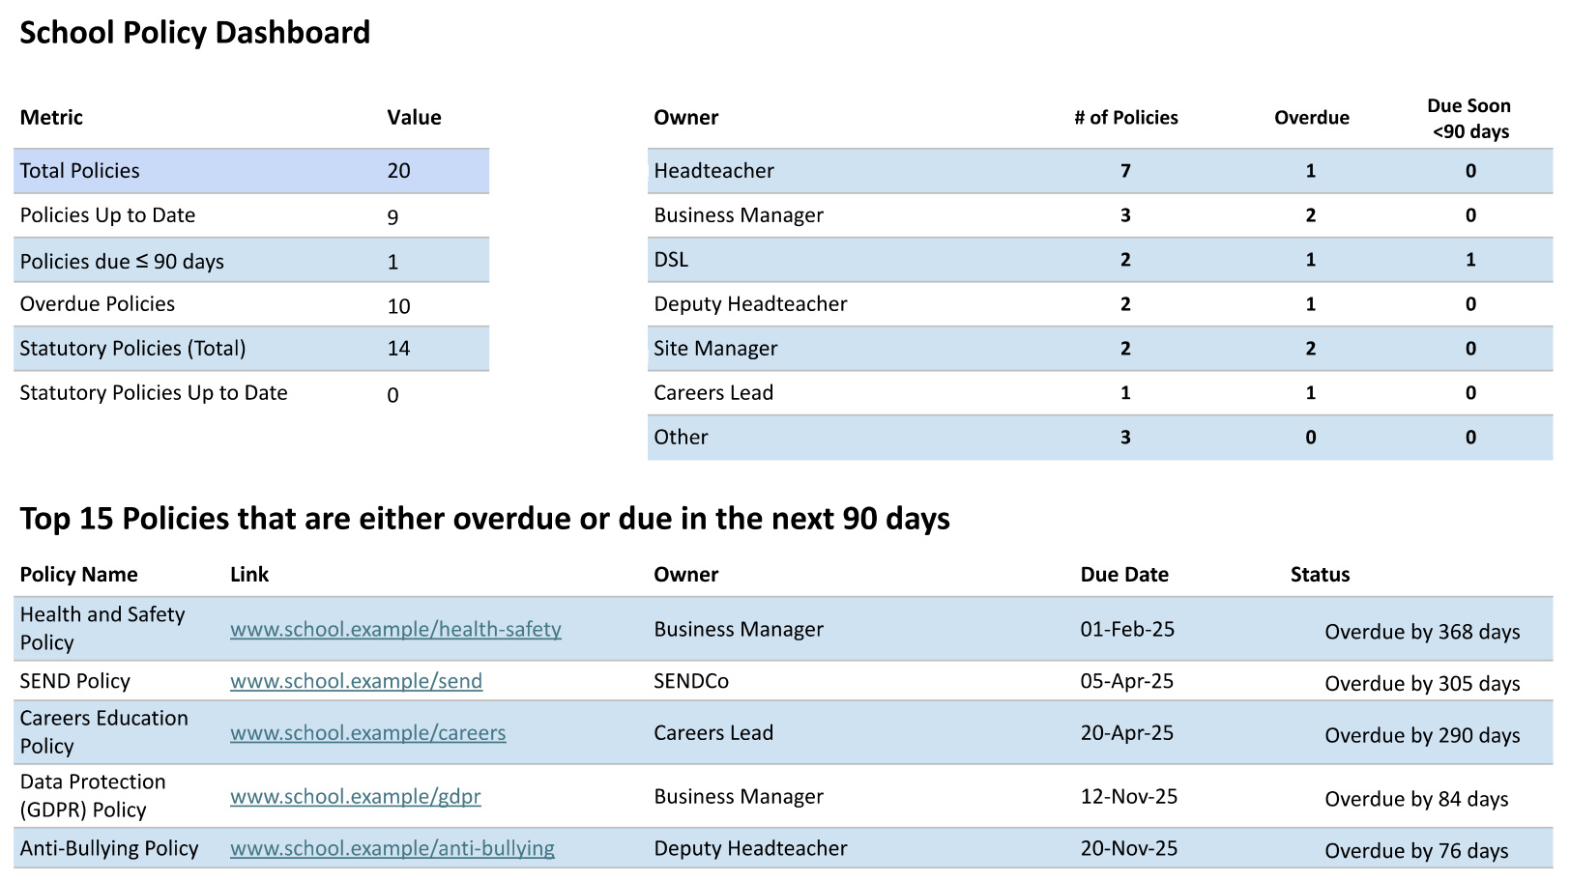Click the Headteacher owner row
The height and width of the screenshot is (881, 1570).
(x=1100, y=171)
